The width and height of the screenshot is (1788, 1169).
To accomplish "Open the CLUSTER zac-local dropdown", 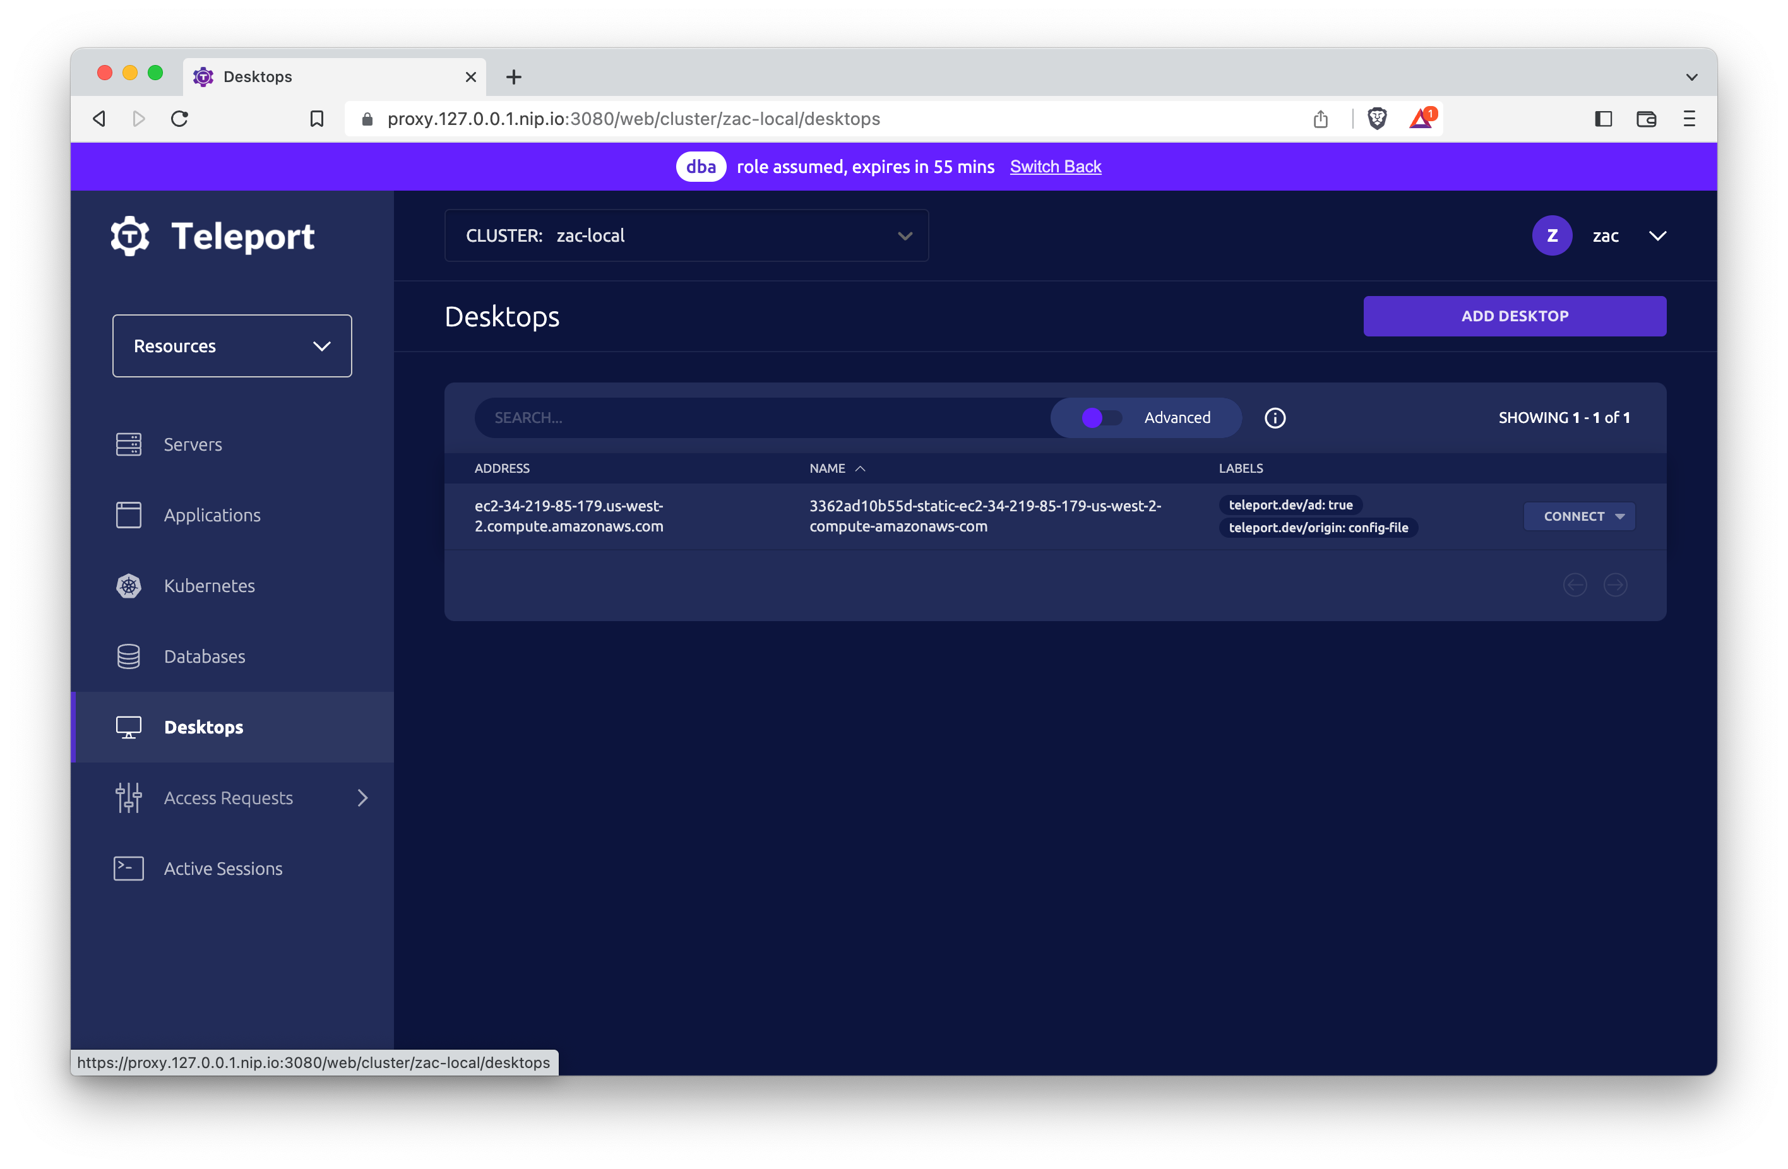I will click(x=686, y=236).
